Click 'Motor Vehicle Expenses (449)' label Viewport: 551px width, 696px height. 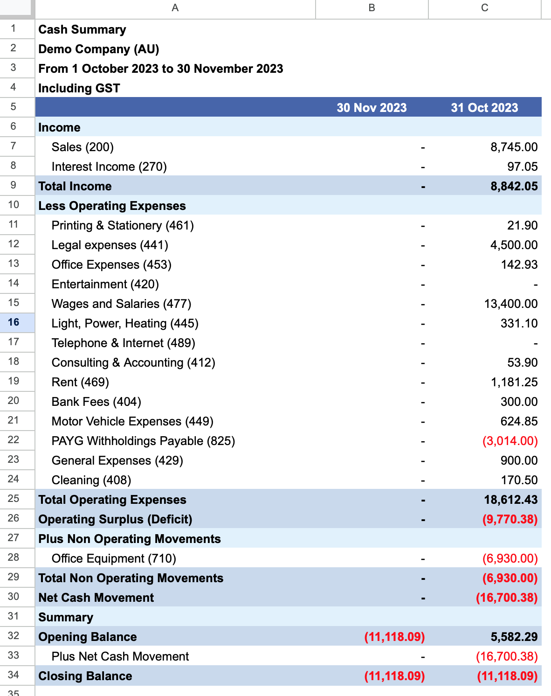click(132, 421)
